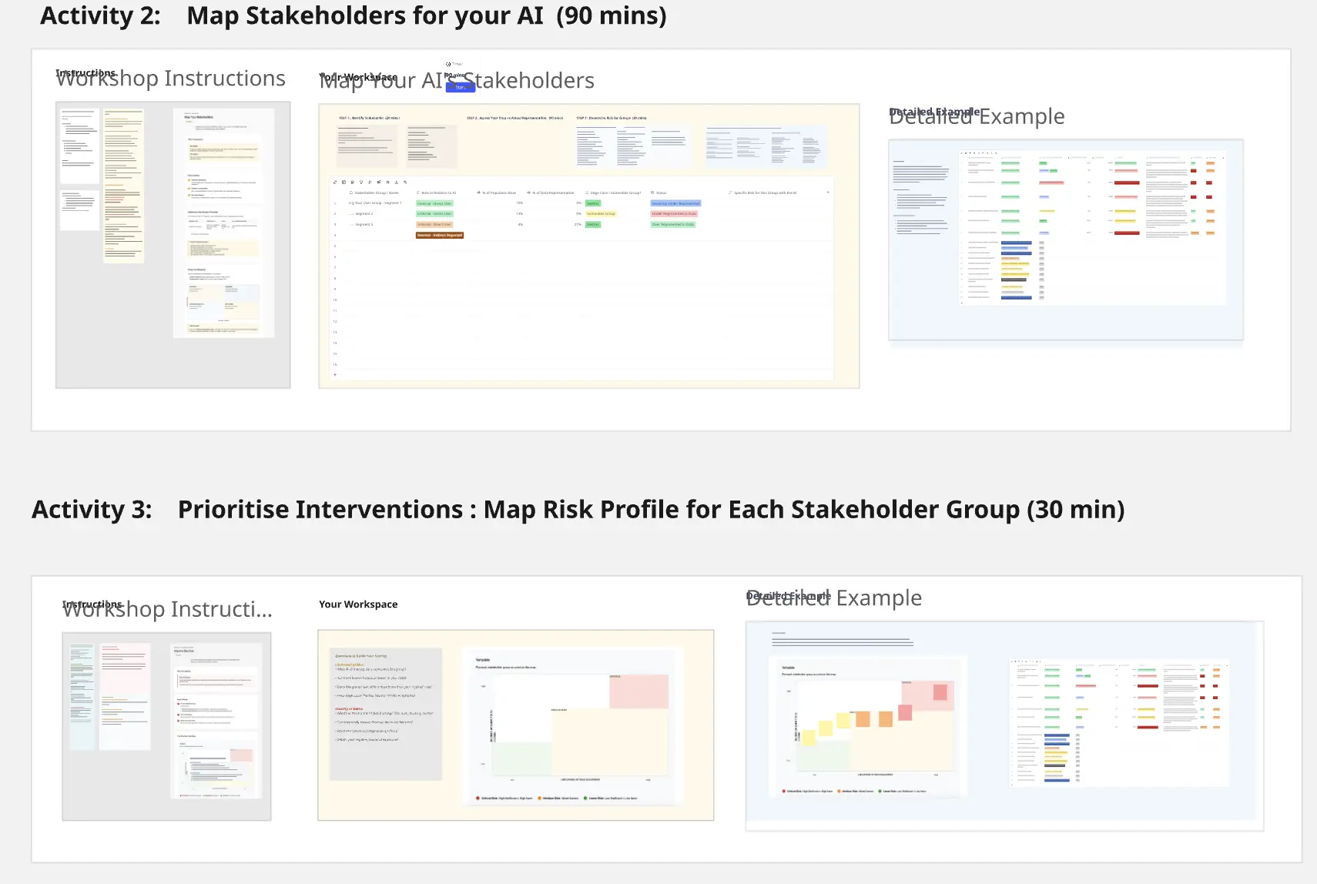Click the Edge Case / Vulnerable Group? column header
The image size is (1317, 884).
pos(613,193)
